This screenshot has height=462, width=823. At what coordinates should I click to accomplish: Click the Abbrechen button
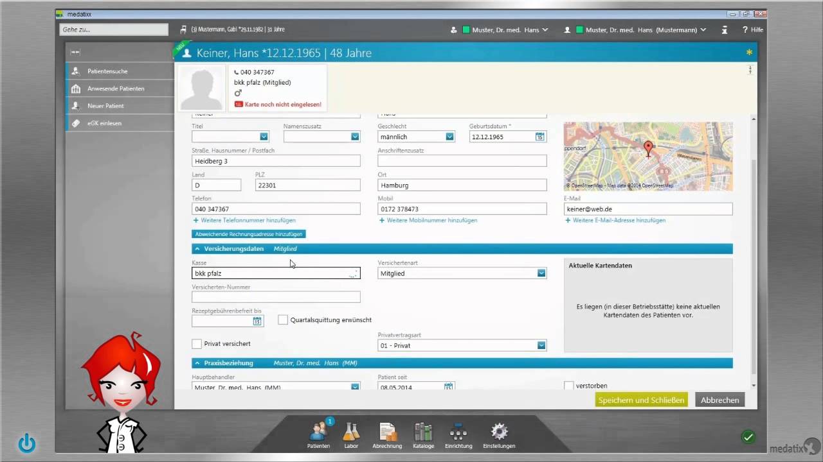pos(719,400)
